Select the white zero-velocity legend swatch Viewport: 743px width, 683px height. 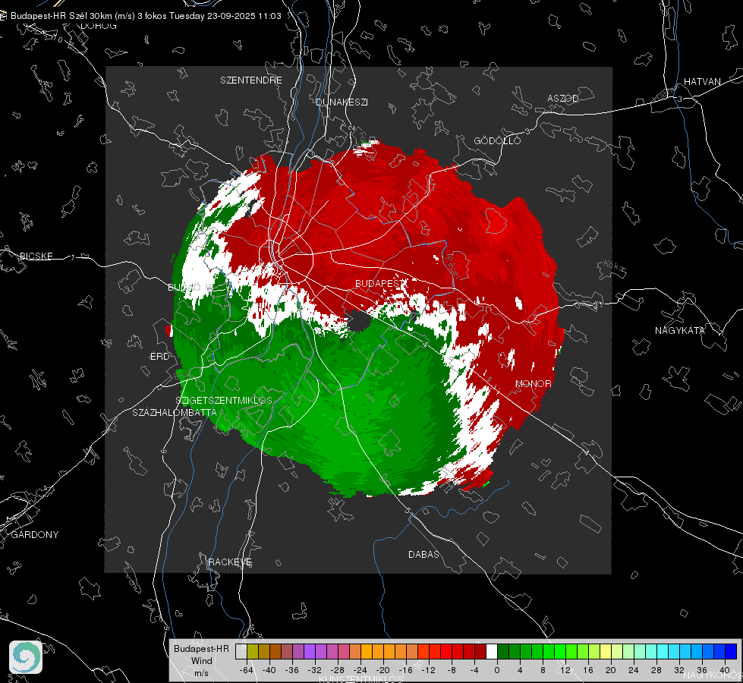point(492,652)
